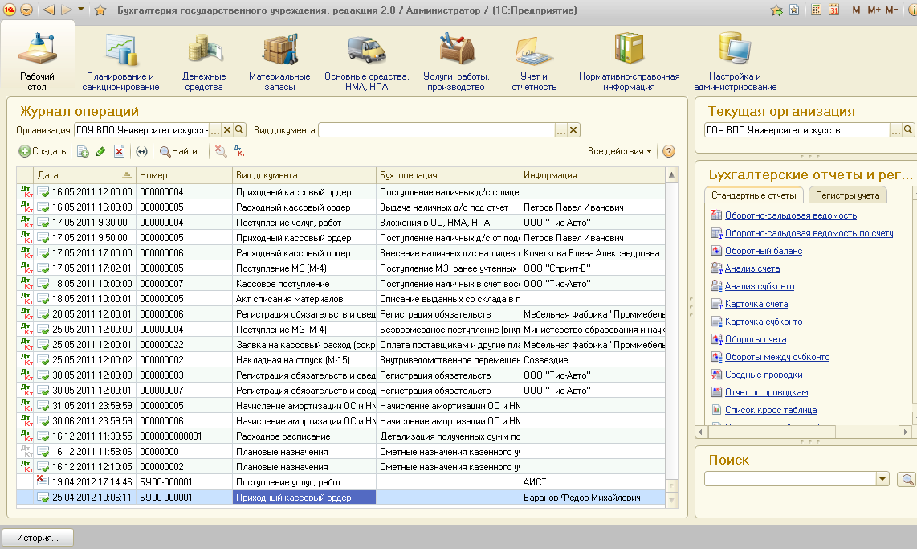Open the Дт/Кт postings icon in toolbar
Viewport: 917px width, 549px height.
click(239, 151)
